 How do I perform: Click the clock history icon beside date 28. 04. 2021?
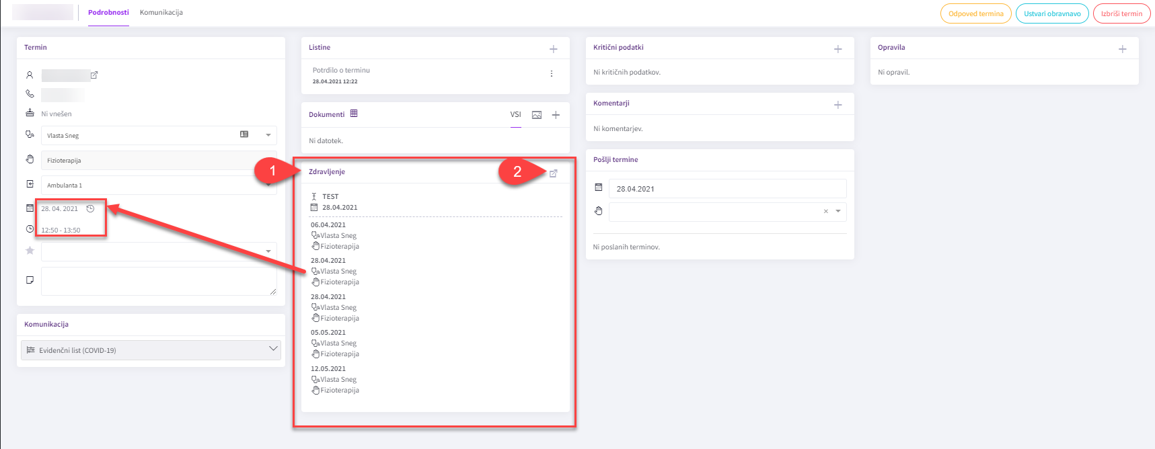click(90, 209)
